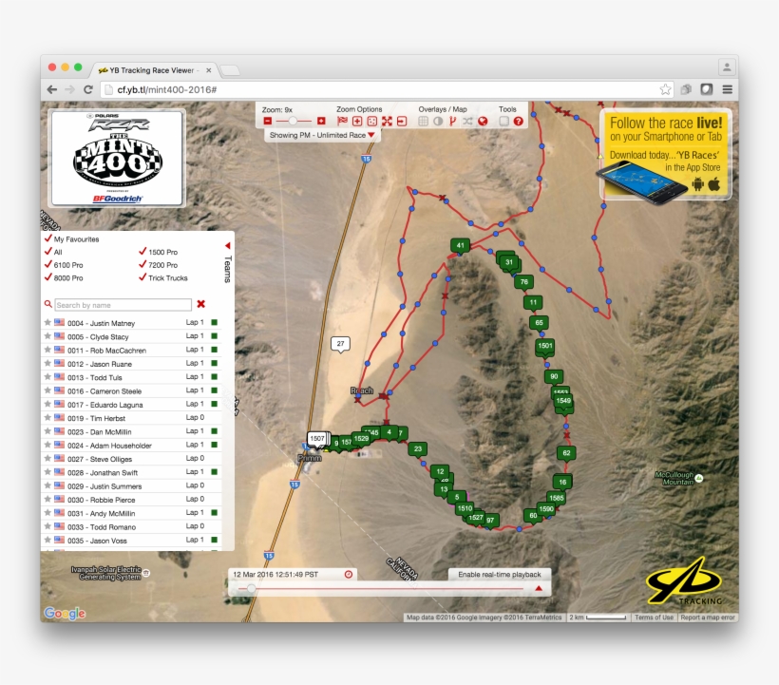Click the fullscreen expand icon in Zoom Options
This screenshot has height=685, width=779.
tap(386, 121)
